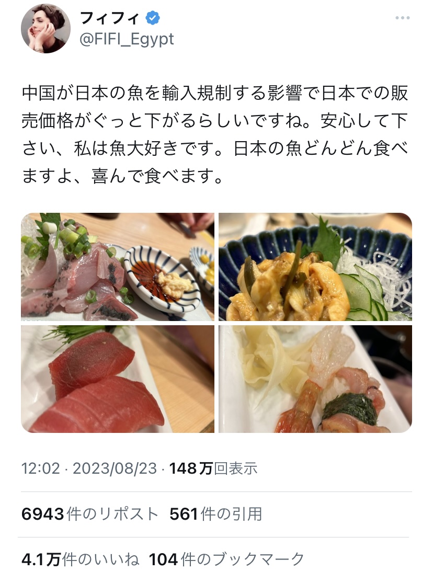The image size is (433, 572).
Task: View the sea urchin dish photo
Action: coord(315,267)
